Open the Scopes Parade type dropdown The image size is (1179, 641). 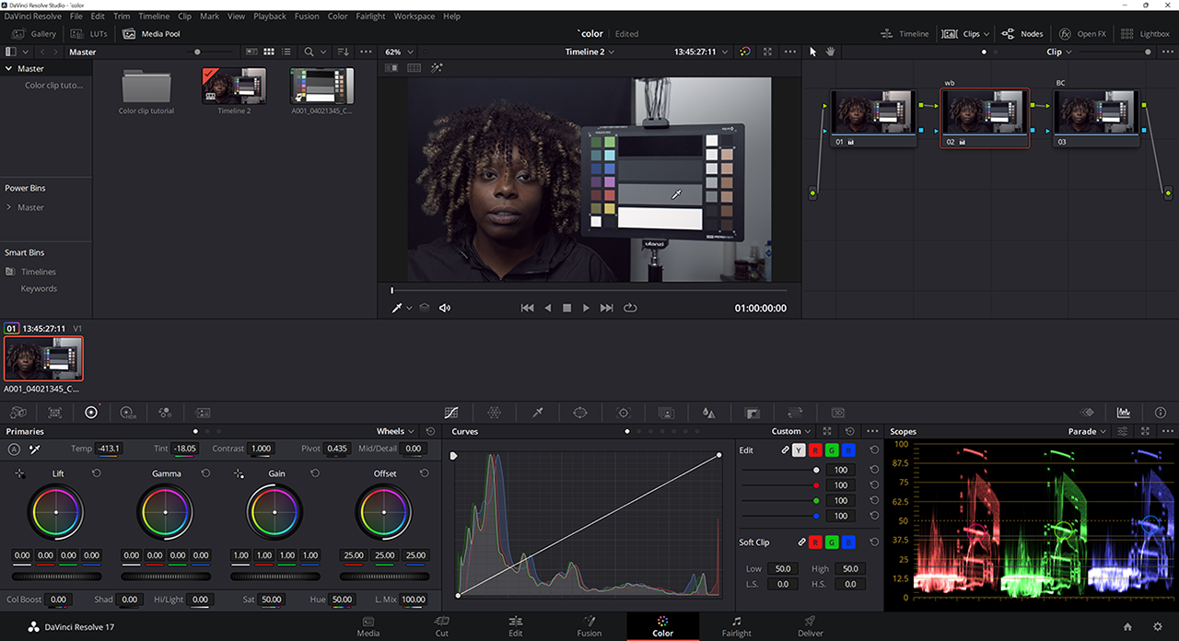coord(1087,431)
